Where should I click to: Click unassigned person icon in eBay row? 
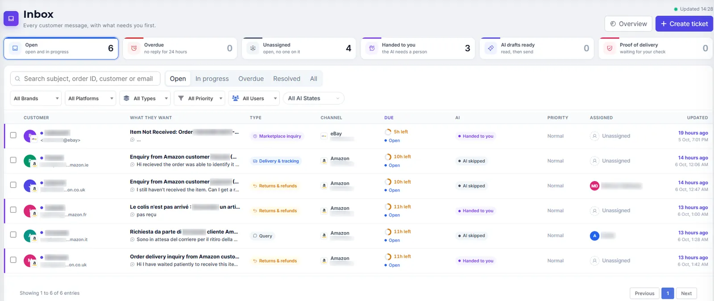pos(594,136)
